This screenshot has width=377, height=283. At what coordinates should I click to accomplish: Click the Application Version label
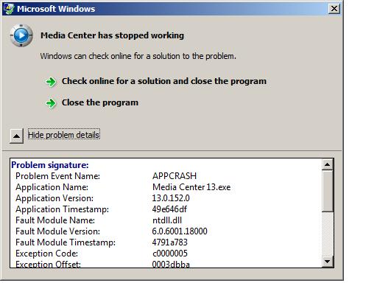tap(54, 198)
